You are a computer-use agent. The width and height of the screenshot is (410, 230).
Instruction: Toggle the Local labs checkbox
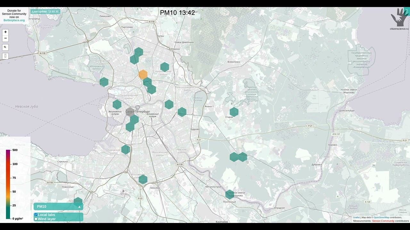click(36, 215)
